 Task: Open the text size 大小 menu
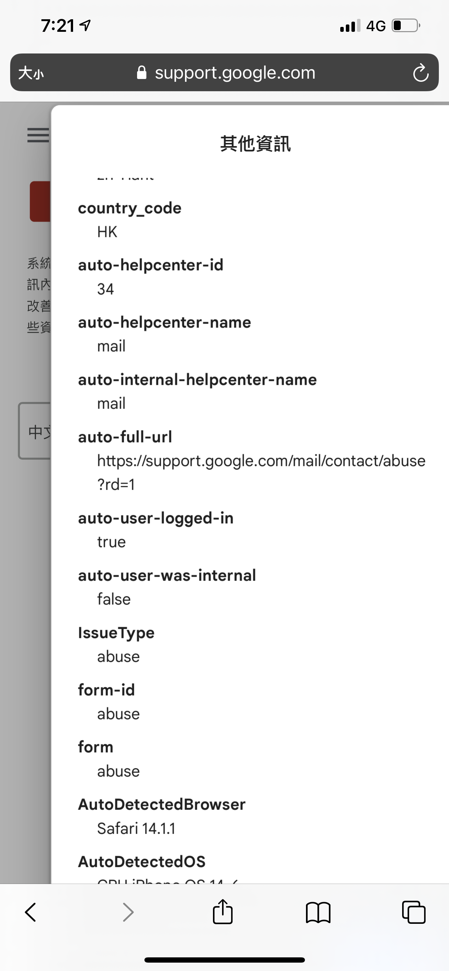pyautogui.click(x=31, y=73)
